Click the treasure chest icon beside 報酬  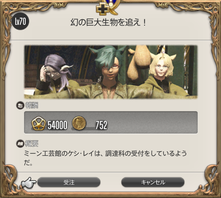tap(20, 105)
